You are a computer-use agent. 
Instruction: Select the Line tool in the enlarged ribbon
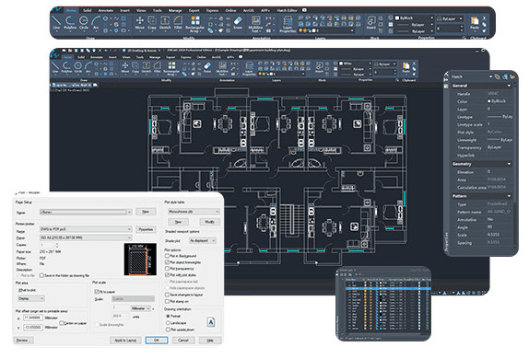(x=56, y=22)
